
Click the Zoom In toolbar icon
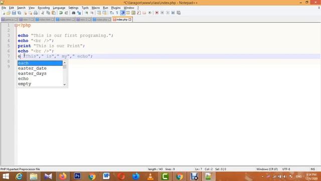point(86,13)
